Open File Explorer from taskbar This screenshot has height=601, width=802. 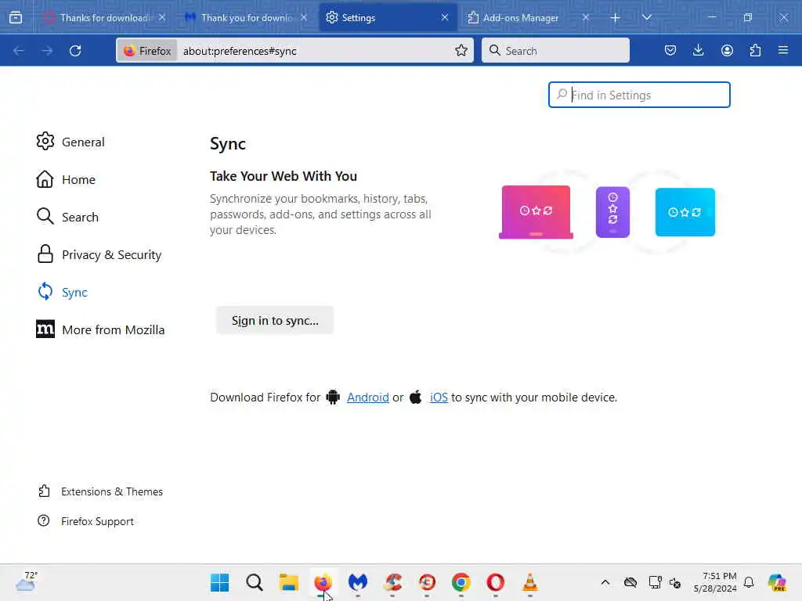tap(288, 582)
